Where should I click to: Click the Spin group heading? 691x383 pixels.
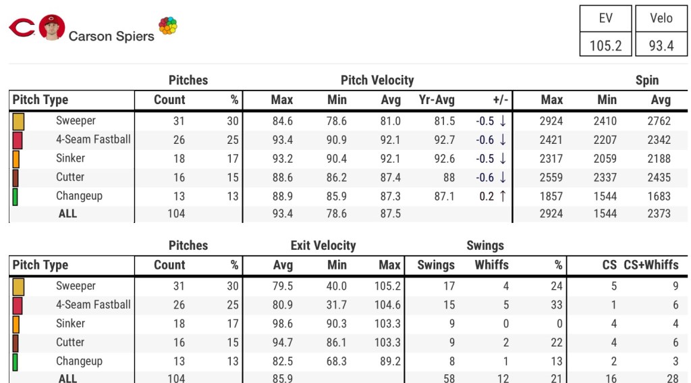pos(646,80)
